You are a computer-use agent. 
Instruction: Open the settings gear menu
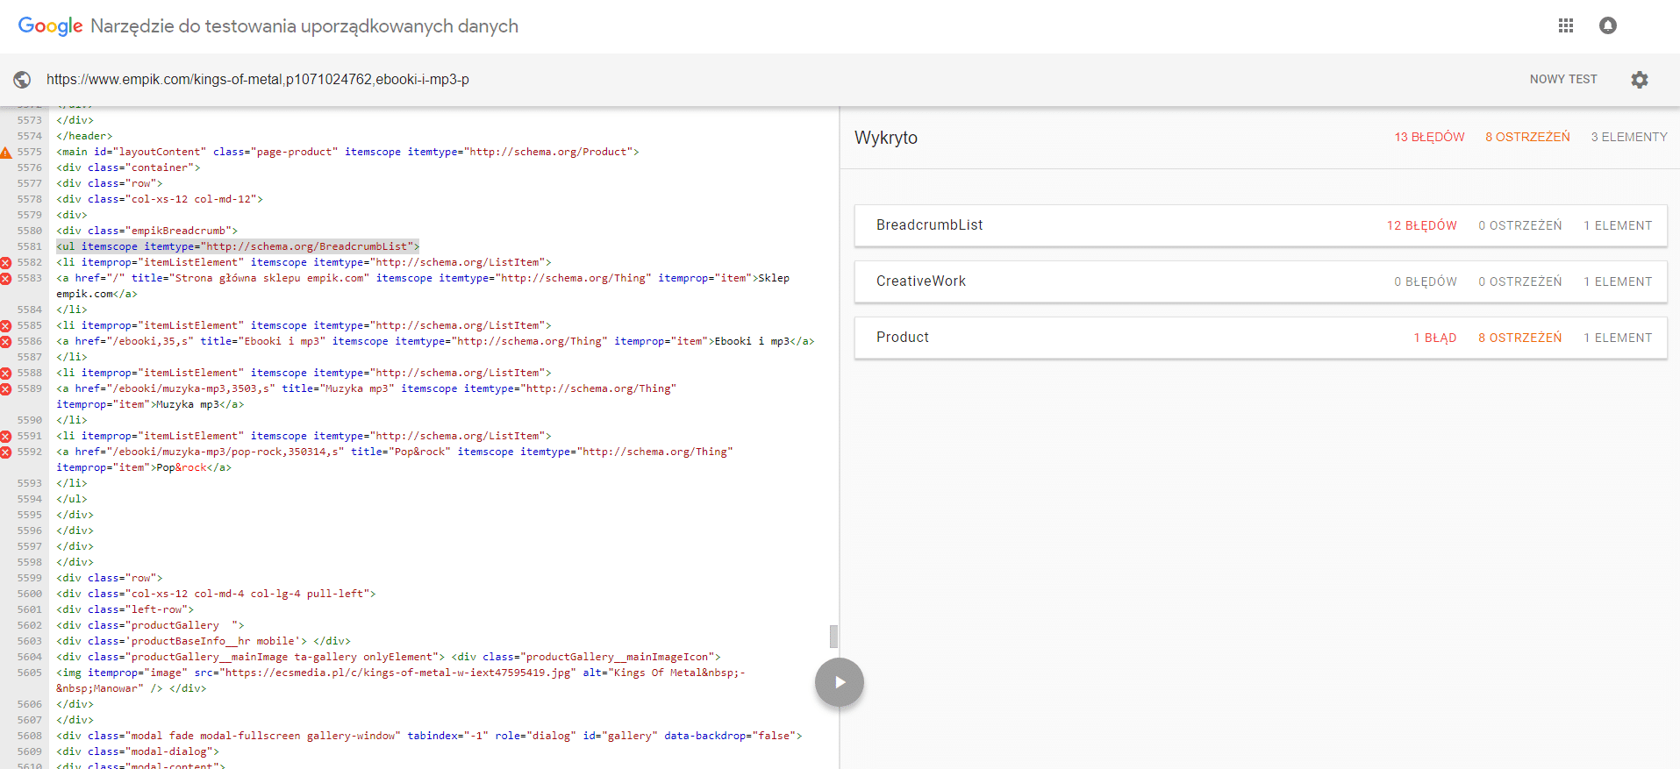pos(1640,80)
